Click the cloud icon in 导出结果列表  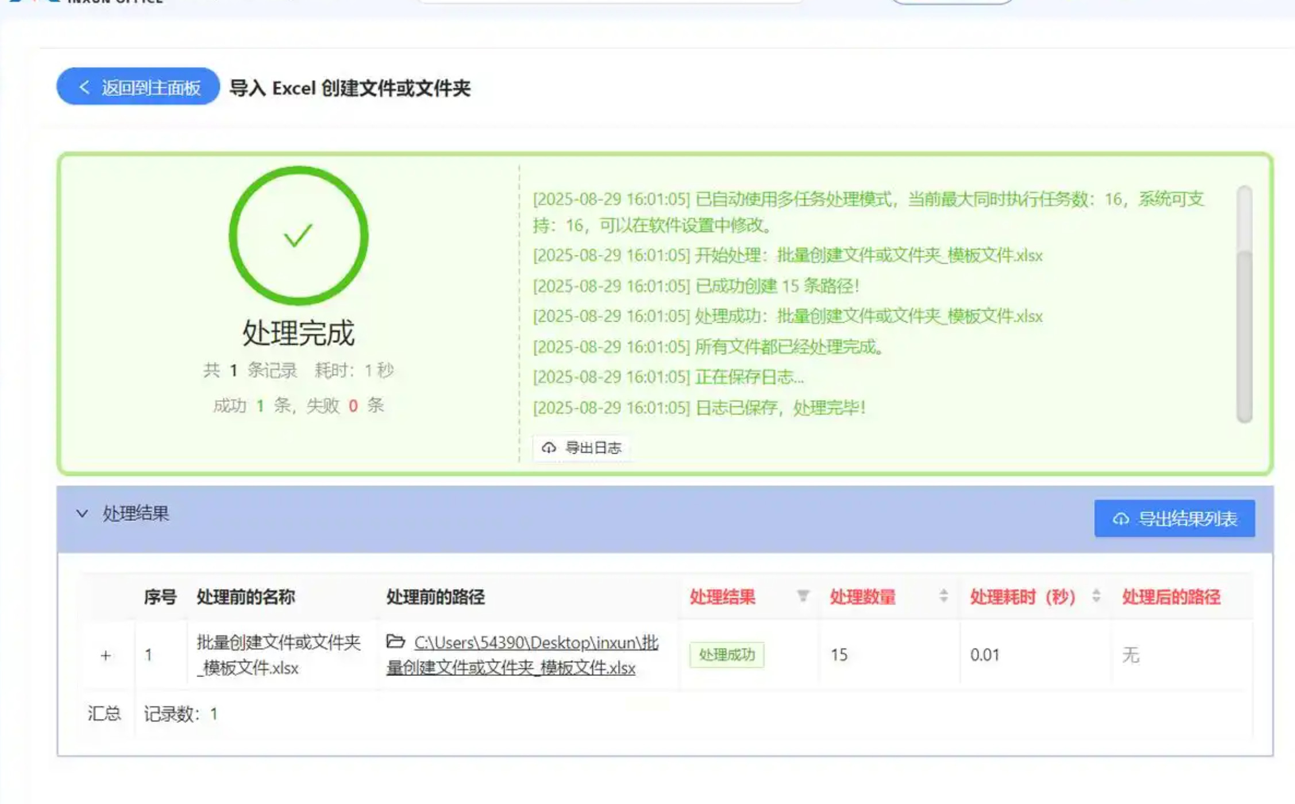(x=1120, y=519)
